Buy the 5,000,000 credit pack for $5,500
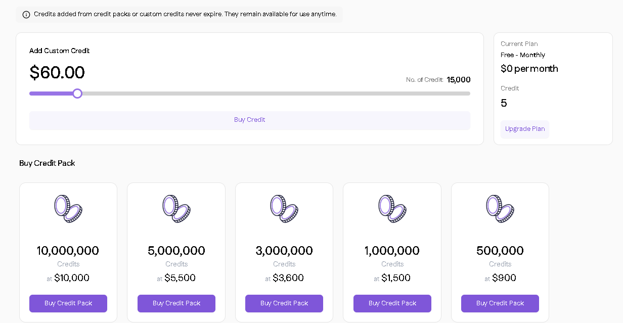This screenshot has height=323, width=623. (176, 303)
